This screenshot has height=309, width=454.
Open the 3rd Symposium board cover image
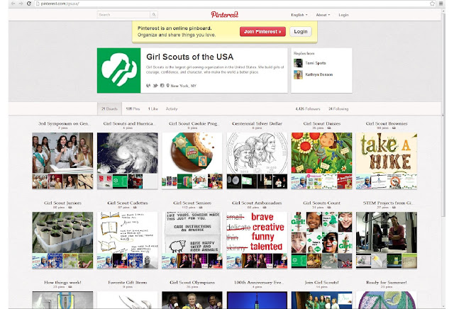(62, 153)
